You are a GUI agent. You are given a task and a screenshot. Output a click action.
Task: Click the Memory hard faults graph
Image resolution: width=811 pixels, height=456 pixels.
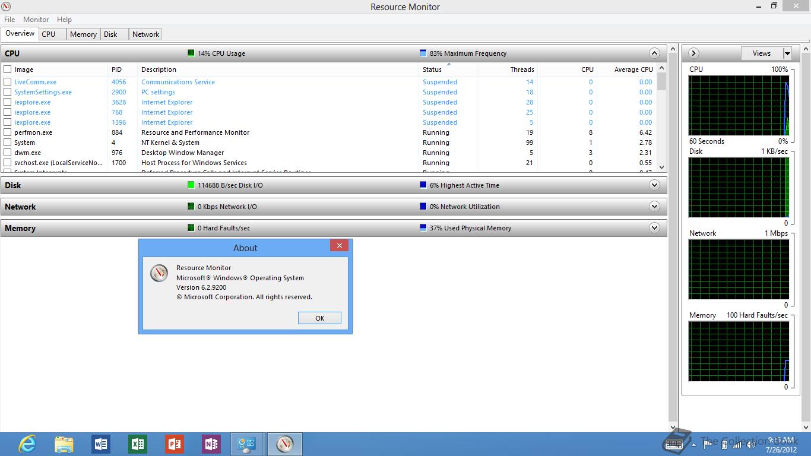coord(739,351)
